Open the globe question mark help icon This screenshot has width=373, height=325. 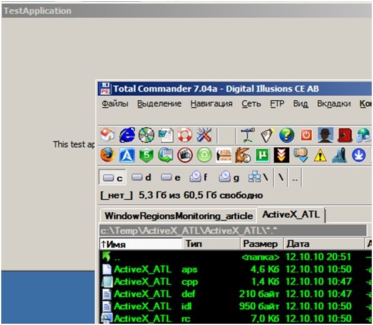coord(287,135)
